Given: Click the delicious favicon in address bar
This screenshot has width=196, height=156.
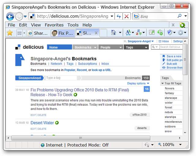Looking at the screenshot, I should point(32,16).
